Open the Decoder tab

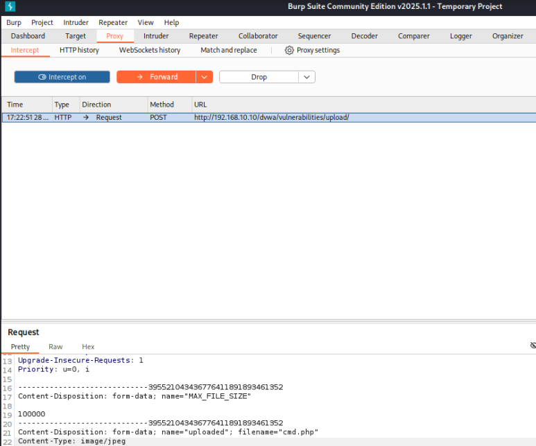(x=365, y=36)
